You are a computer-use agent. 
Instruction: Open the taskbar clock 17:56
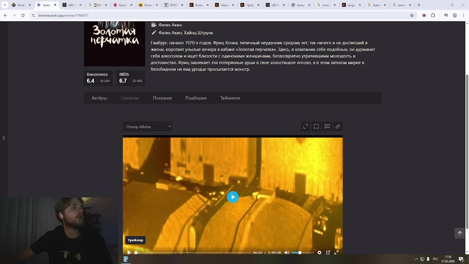tap(448, 259)
